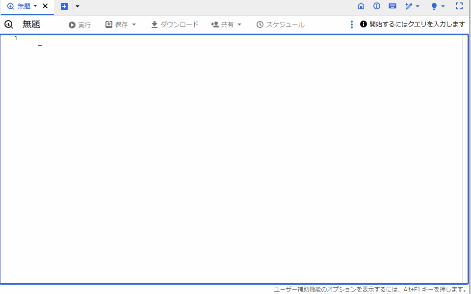Click the info circle before 開始するにはクエリを入力します
This screenshot has height=294, width=471.
coord(363,24)
